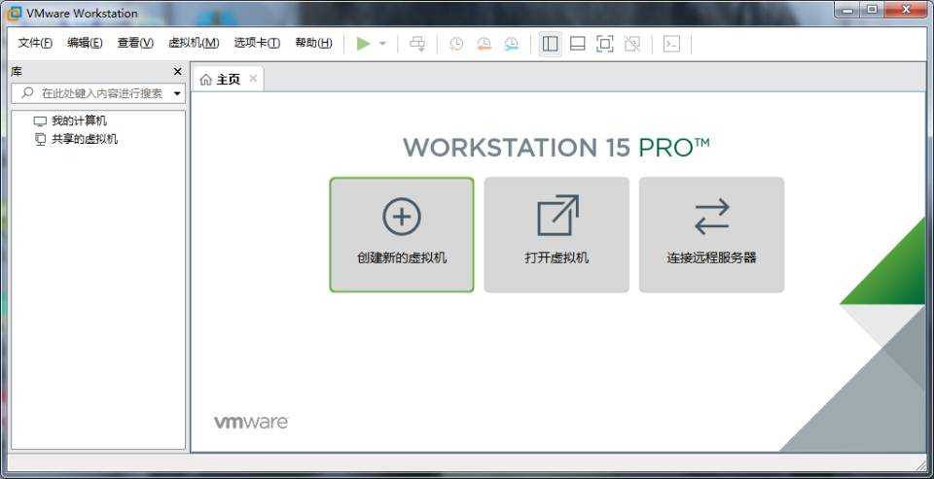Open the power options dropdown arrow
The width and height of the screenshot is (934, 479).
[382, 44]
